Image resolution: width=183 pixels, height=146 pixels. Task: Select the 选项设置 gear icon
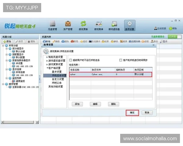(x=130, y=26)
